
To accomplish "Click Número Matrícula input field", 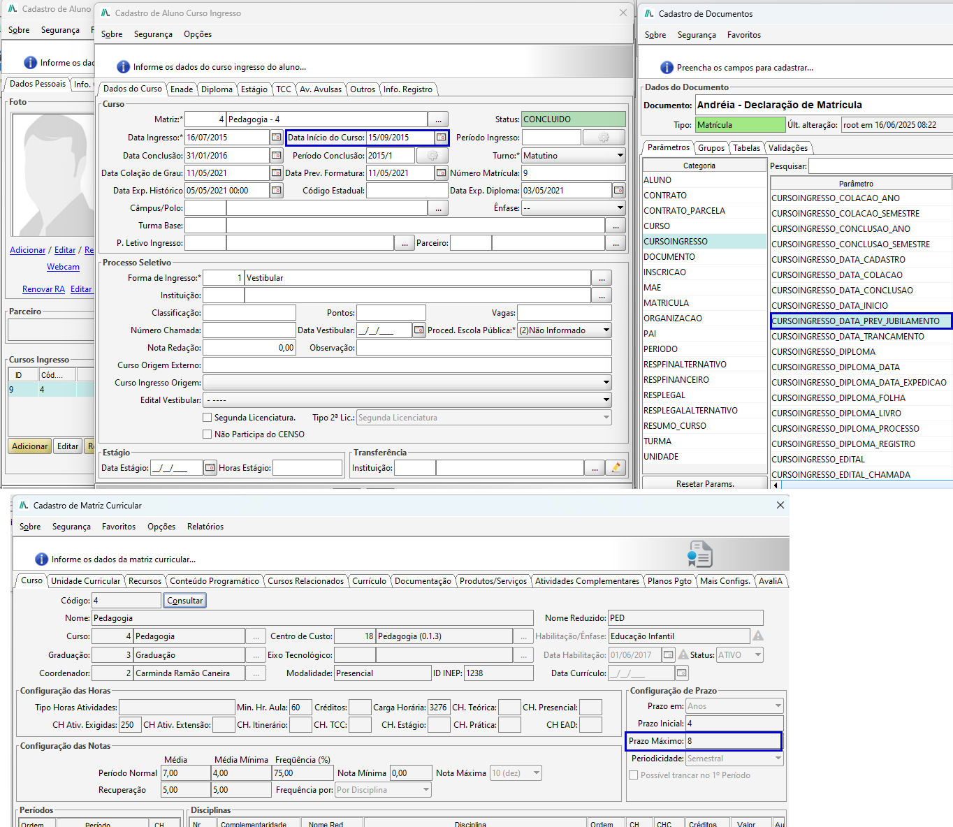I will click(574, 173).
